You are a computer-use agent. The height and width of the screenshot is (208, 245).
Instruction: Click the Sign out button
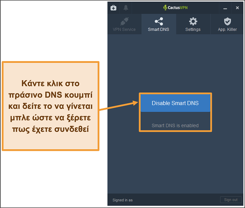pos(231,200)
